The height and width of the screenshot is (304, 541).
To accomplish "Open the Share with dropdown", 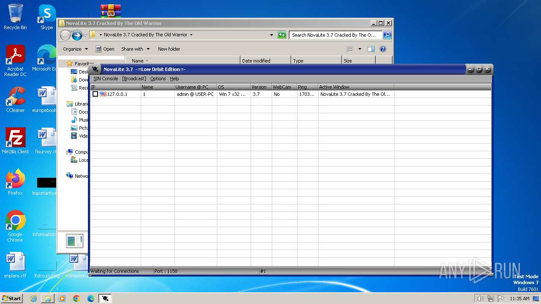I will [135, 49].
